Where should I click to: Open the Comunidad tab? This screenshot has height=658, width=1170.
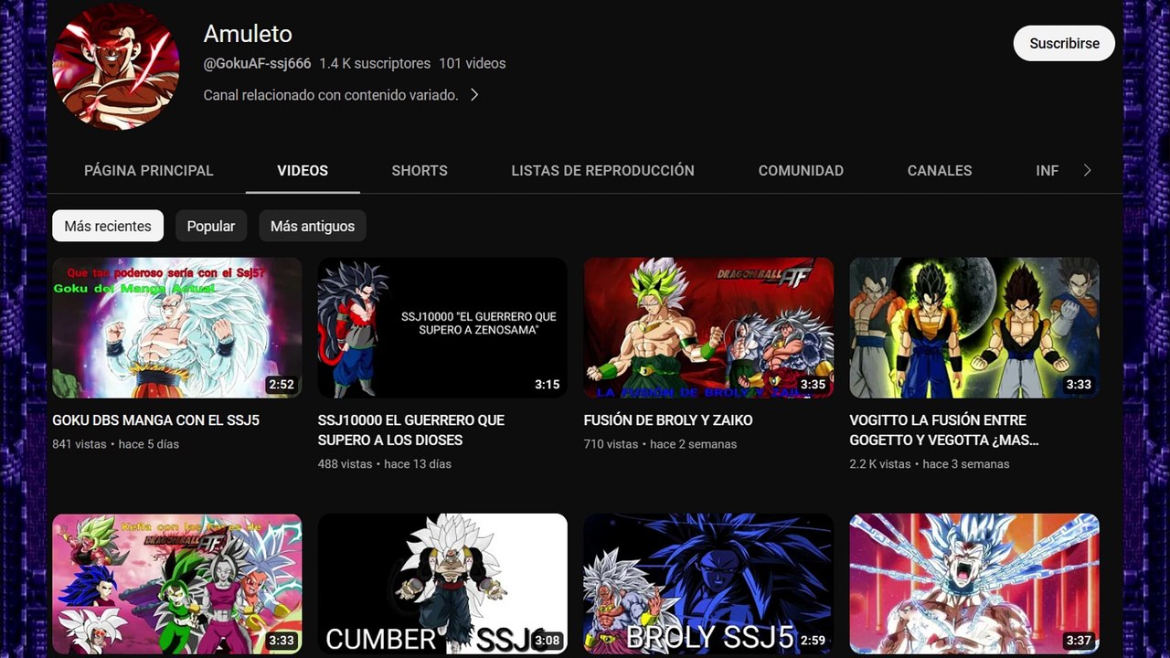(x=801, y=171)
